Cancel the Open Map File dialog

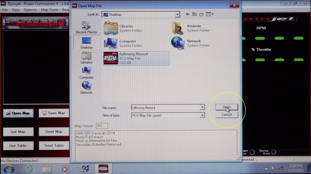[x=227, y=115]
